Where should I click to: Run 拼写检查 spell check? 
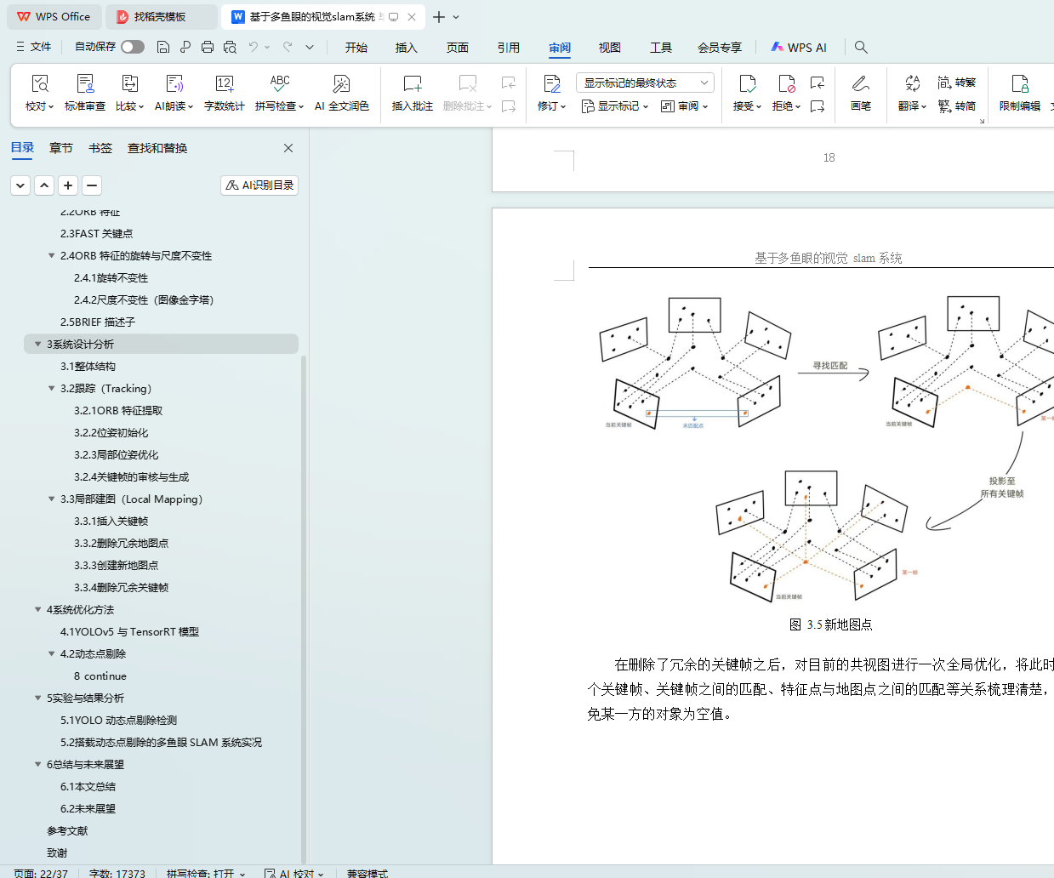[x=279, y=93]
